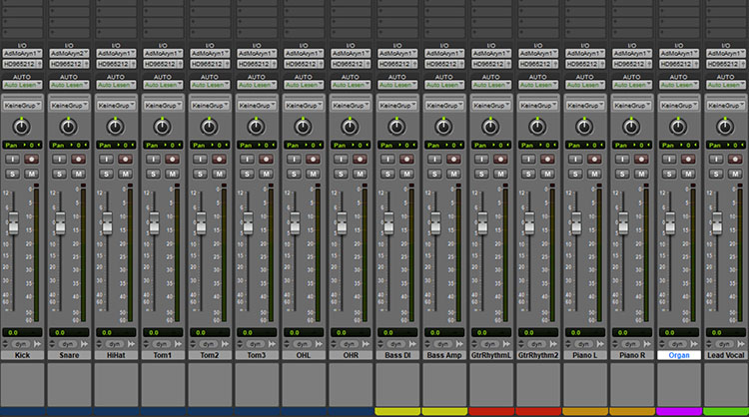Toggle input monitoring on Lead Vocal track
The height and width of the screenshot is (417, 749).
tap(716, 160)
